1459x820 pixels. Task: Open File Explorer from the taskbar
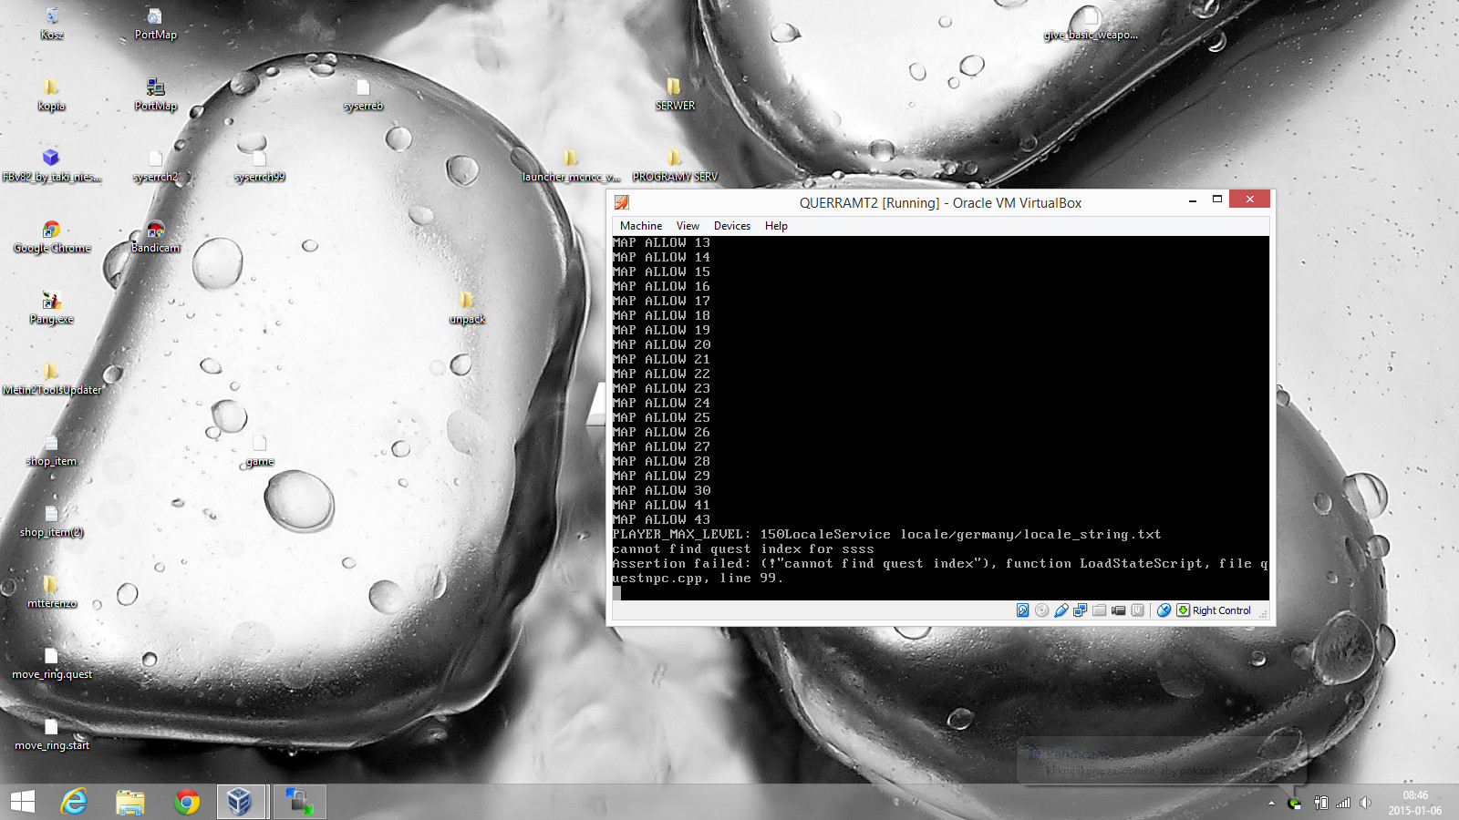[x=130, y=802]
